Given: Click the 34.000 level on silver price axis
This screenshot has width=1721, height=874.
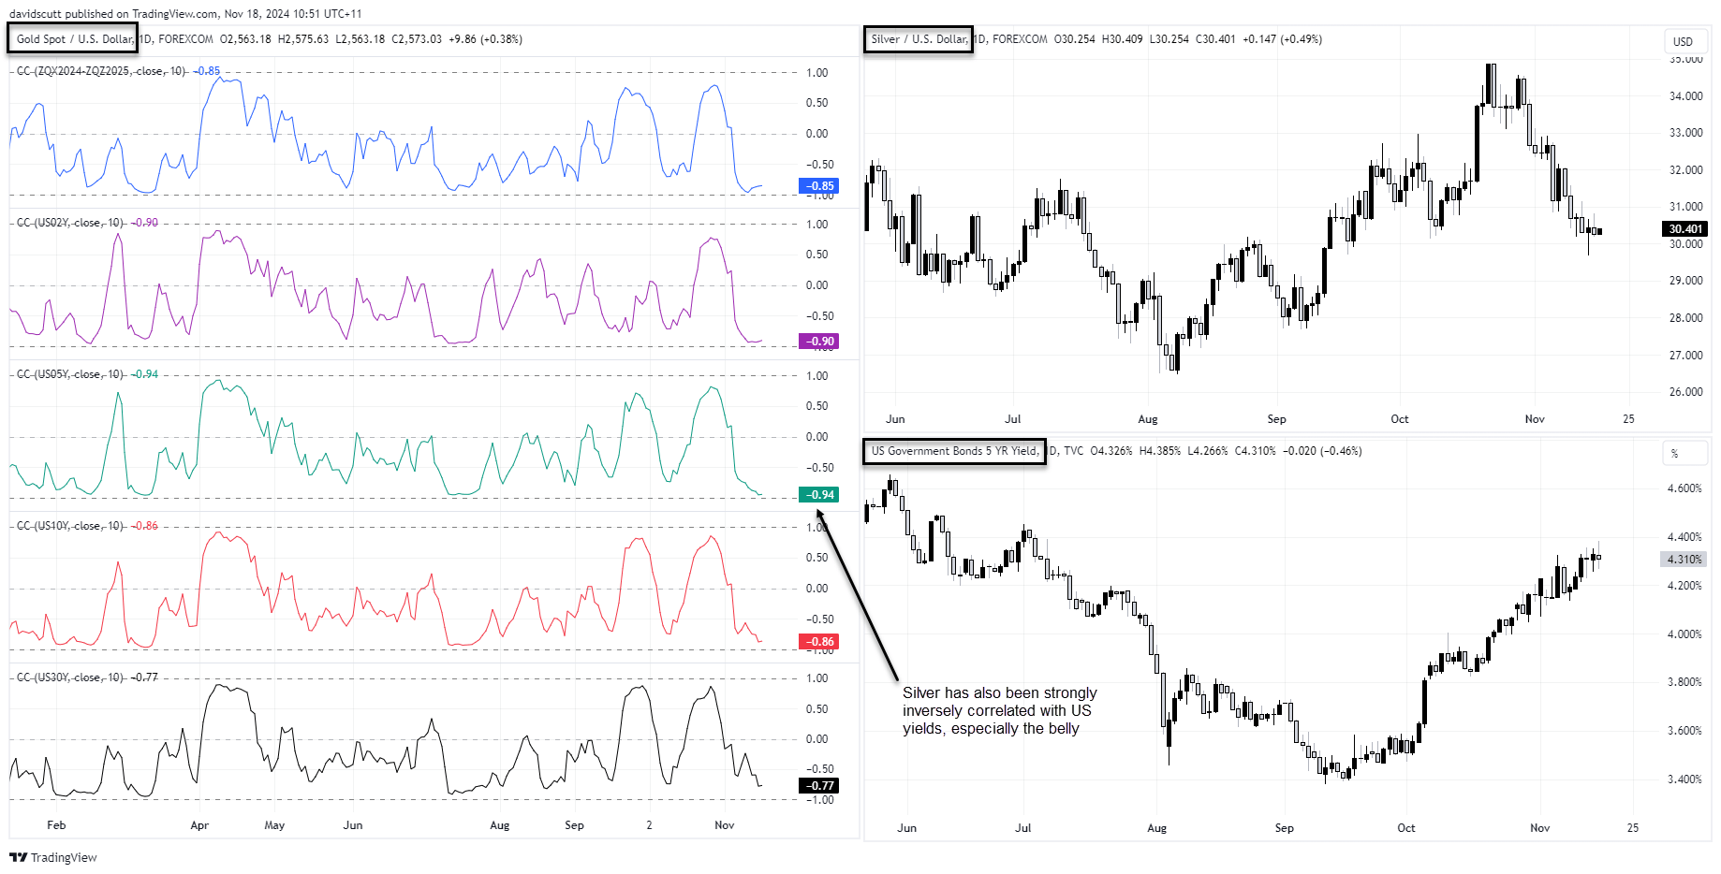Looking at the screenshot, I should (x=1685, y=96).
